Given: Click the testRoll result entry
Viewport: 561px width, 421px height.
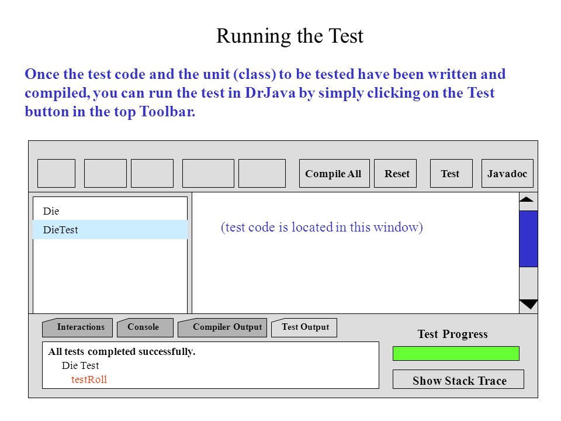Looking at the screenshot, I should [x=89, y=379].
